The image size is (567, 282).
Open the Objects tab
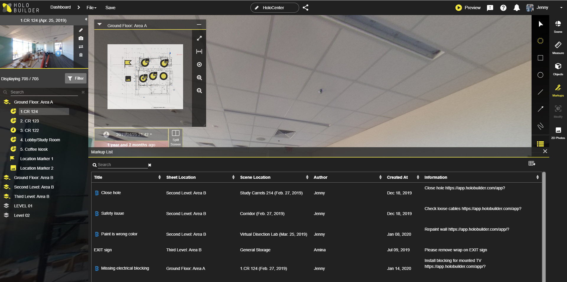click(558, 69)
